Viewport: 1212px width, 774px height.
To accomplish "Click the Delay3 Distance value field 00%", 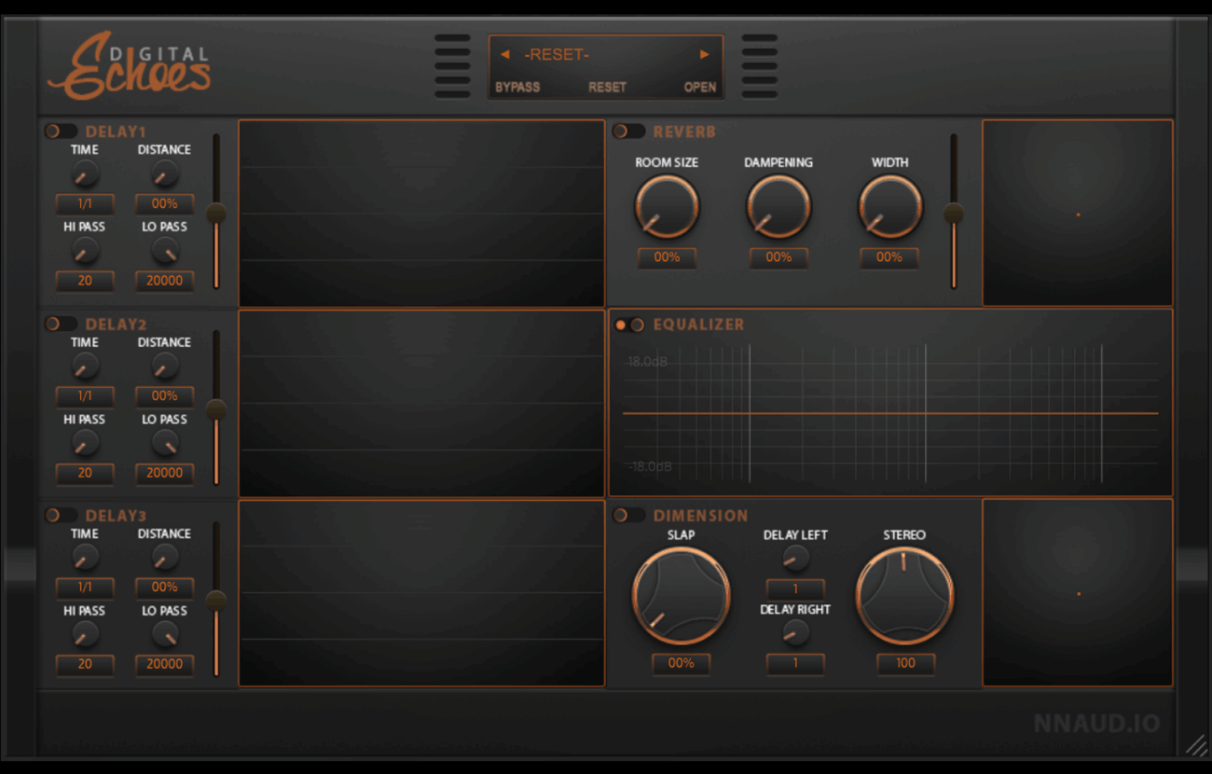I will (x=165, y=587).
